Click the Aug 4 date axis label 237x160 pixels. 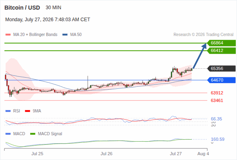click(x=203, y=154)
